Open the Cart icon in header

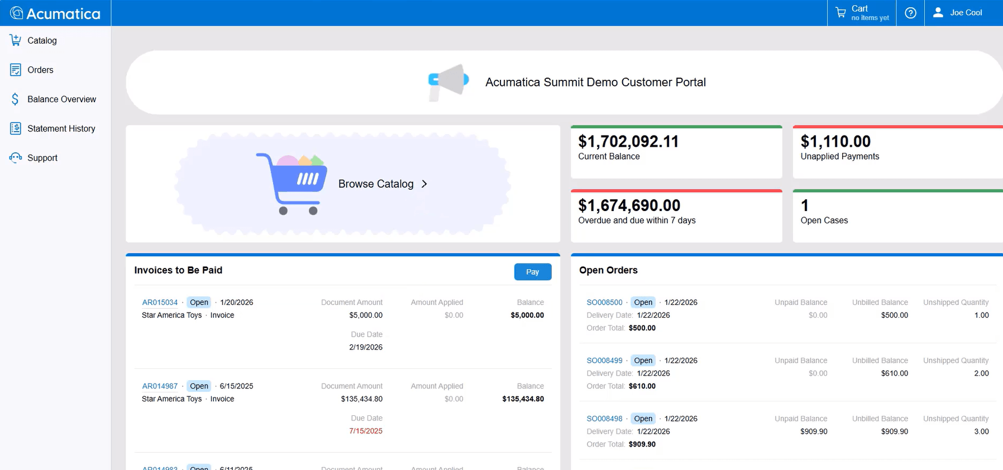[840, 12]
